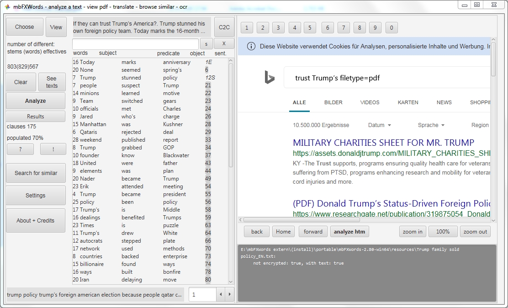
Task: Click analyze htm
Action: pyautogui.click(x=349, y=232)
